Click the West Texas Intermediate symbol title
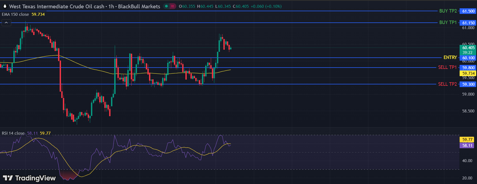 click(x=57, y=6)
